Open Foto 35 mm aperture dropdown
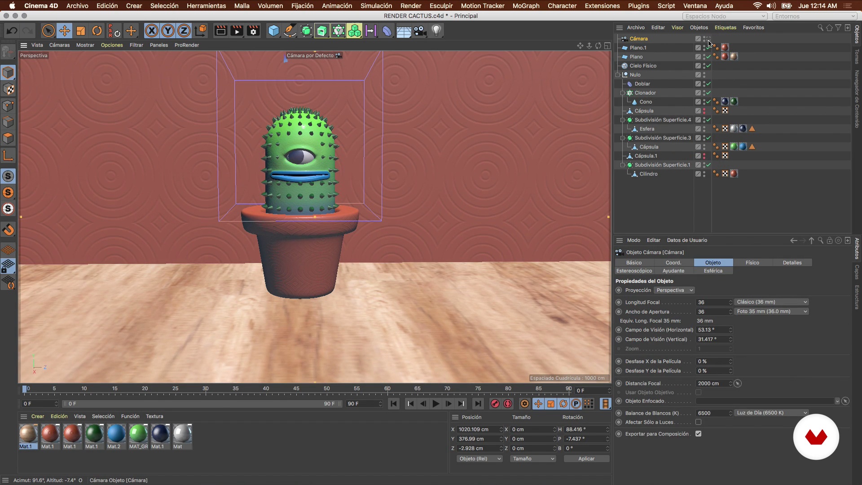 click(771, 312)
